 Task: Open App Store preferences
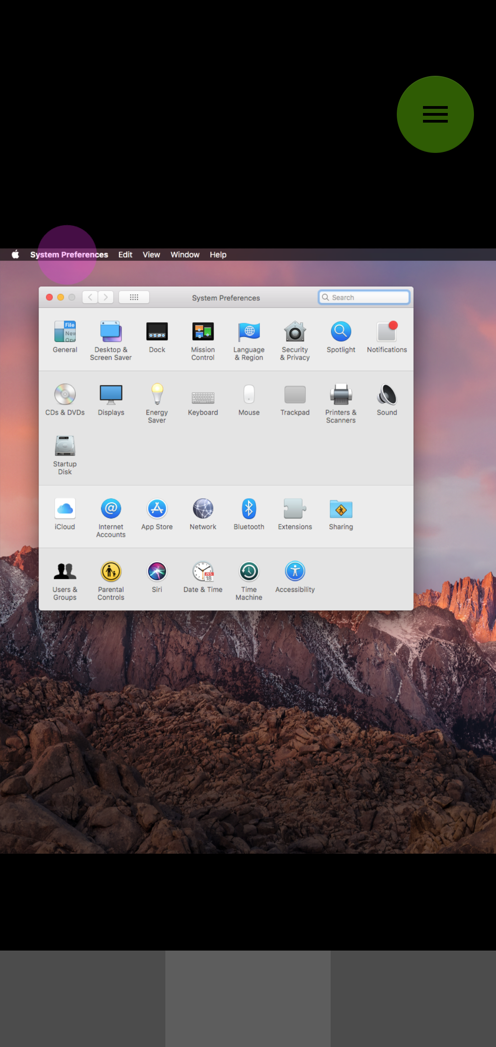tap(157, 514)
